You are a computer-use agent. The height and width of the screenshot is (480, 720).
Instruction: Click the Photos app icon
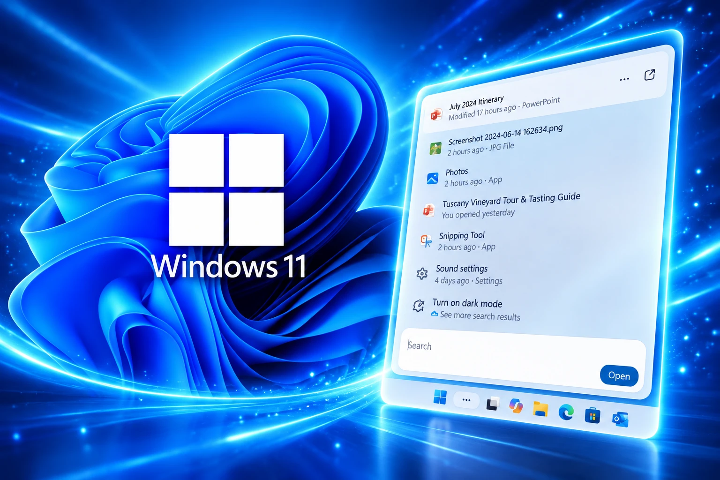pos(432,179)
